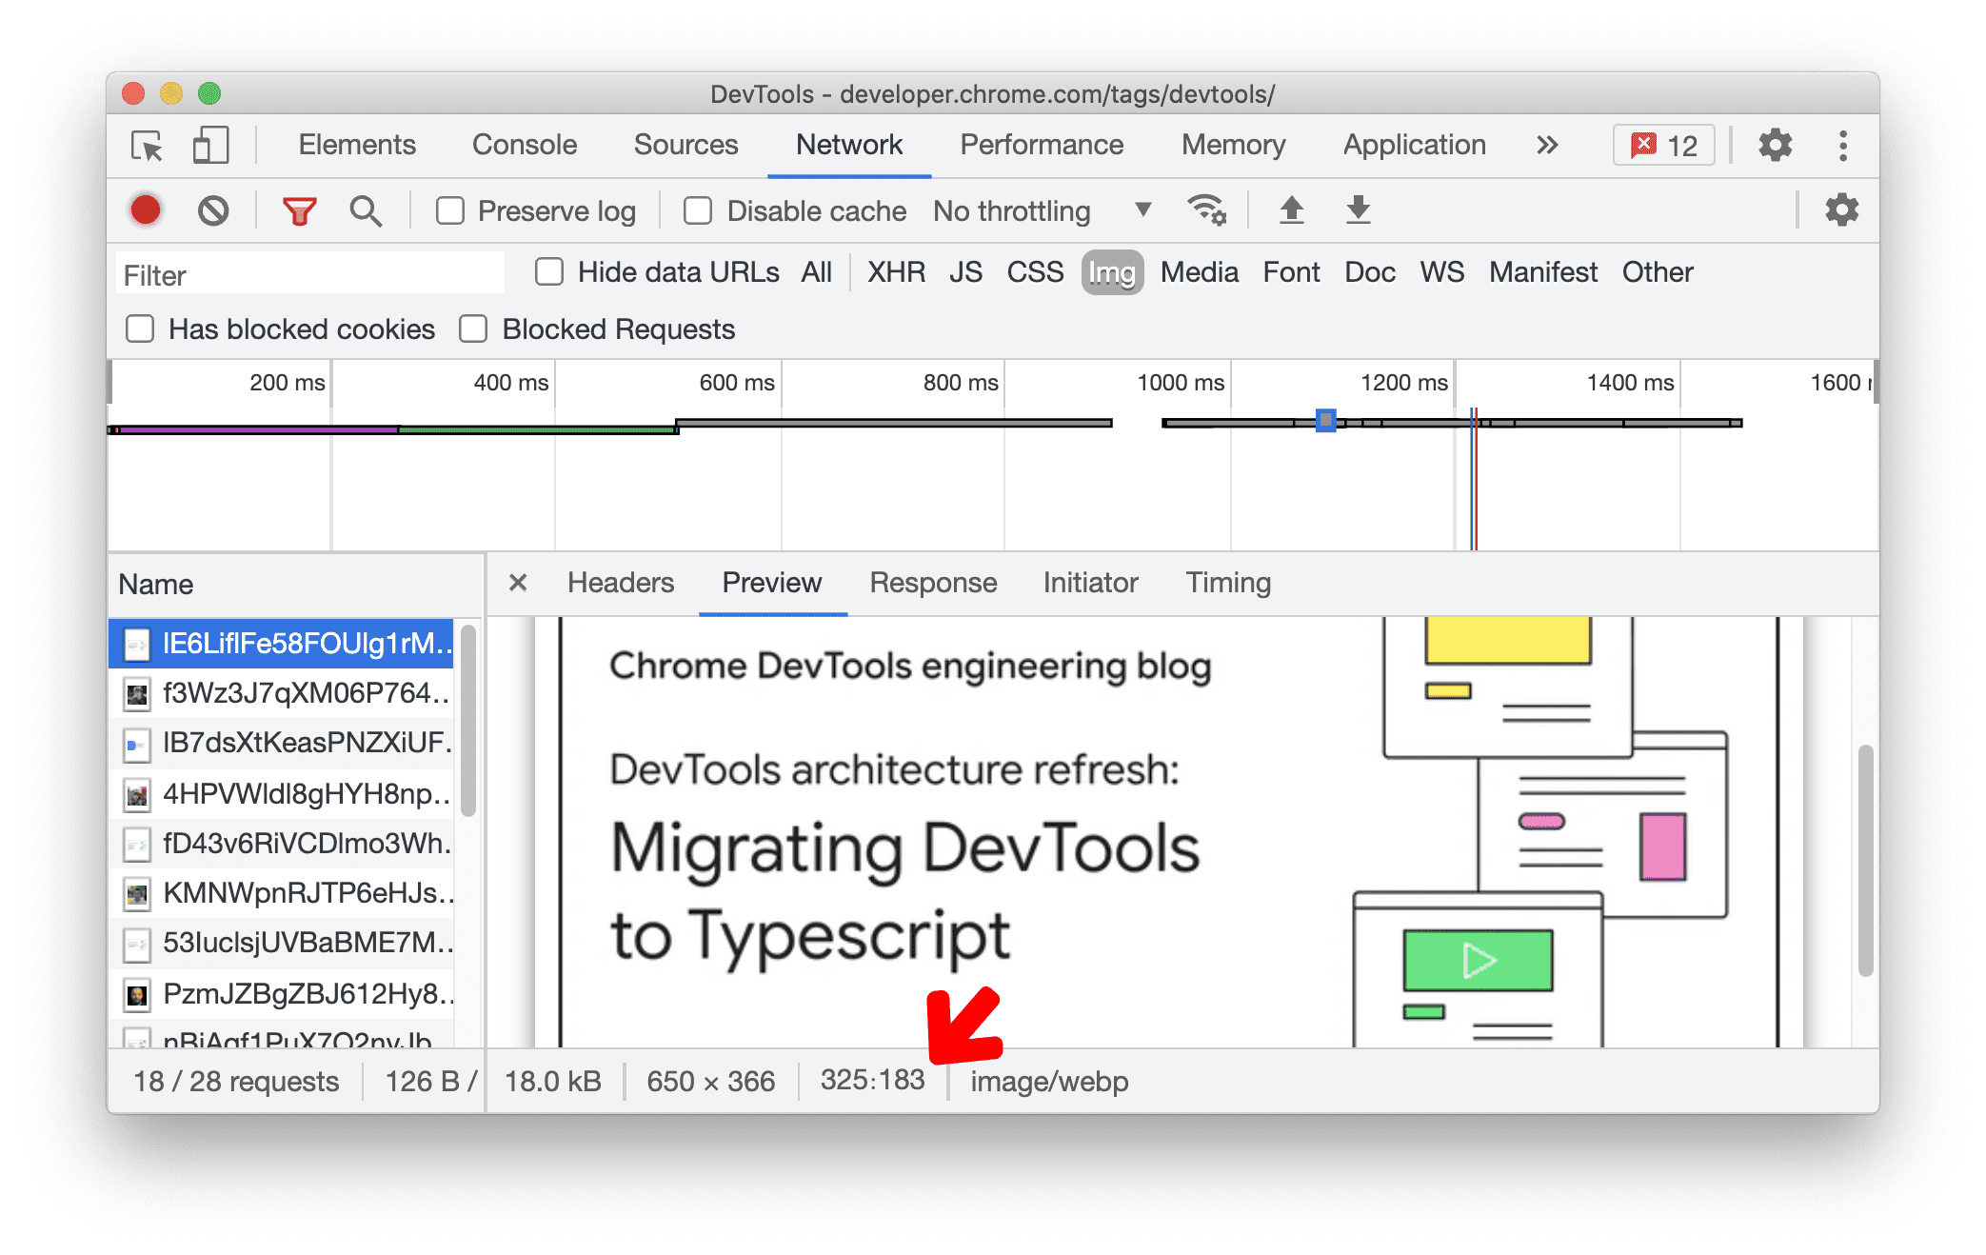Image resolution: width=1986 pixels, height=1255 pixels.
Task: Click the block requests icon
Action: pos(214,211)
